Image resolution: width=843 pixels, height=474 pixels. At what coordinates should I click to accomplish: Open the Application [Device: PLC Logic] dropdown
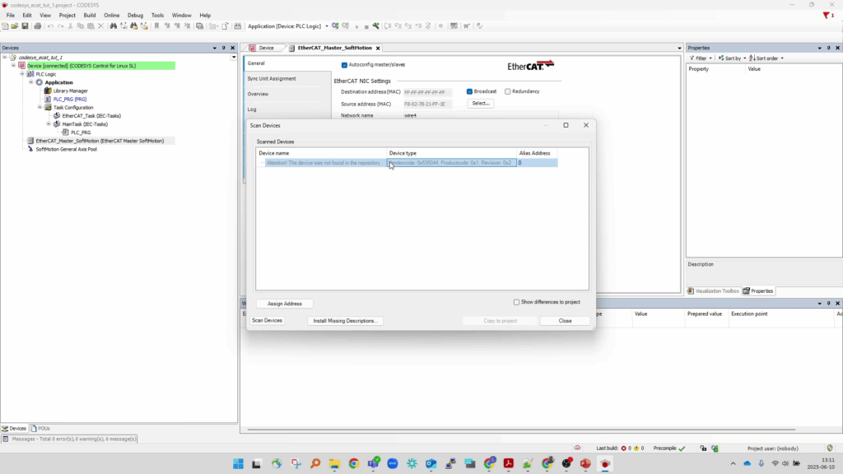tap(326, 26)
